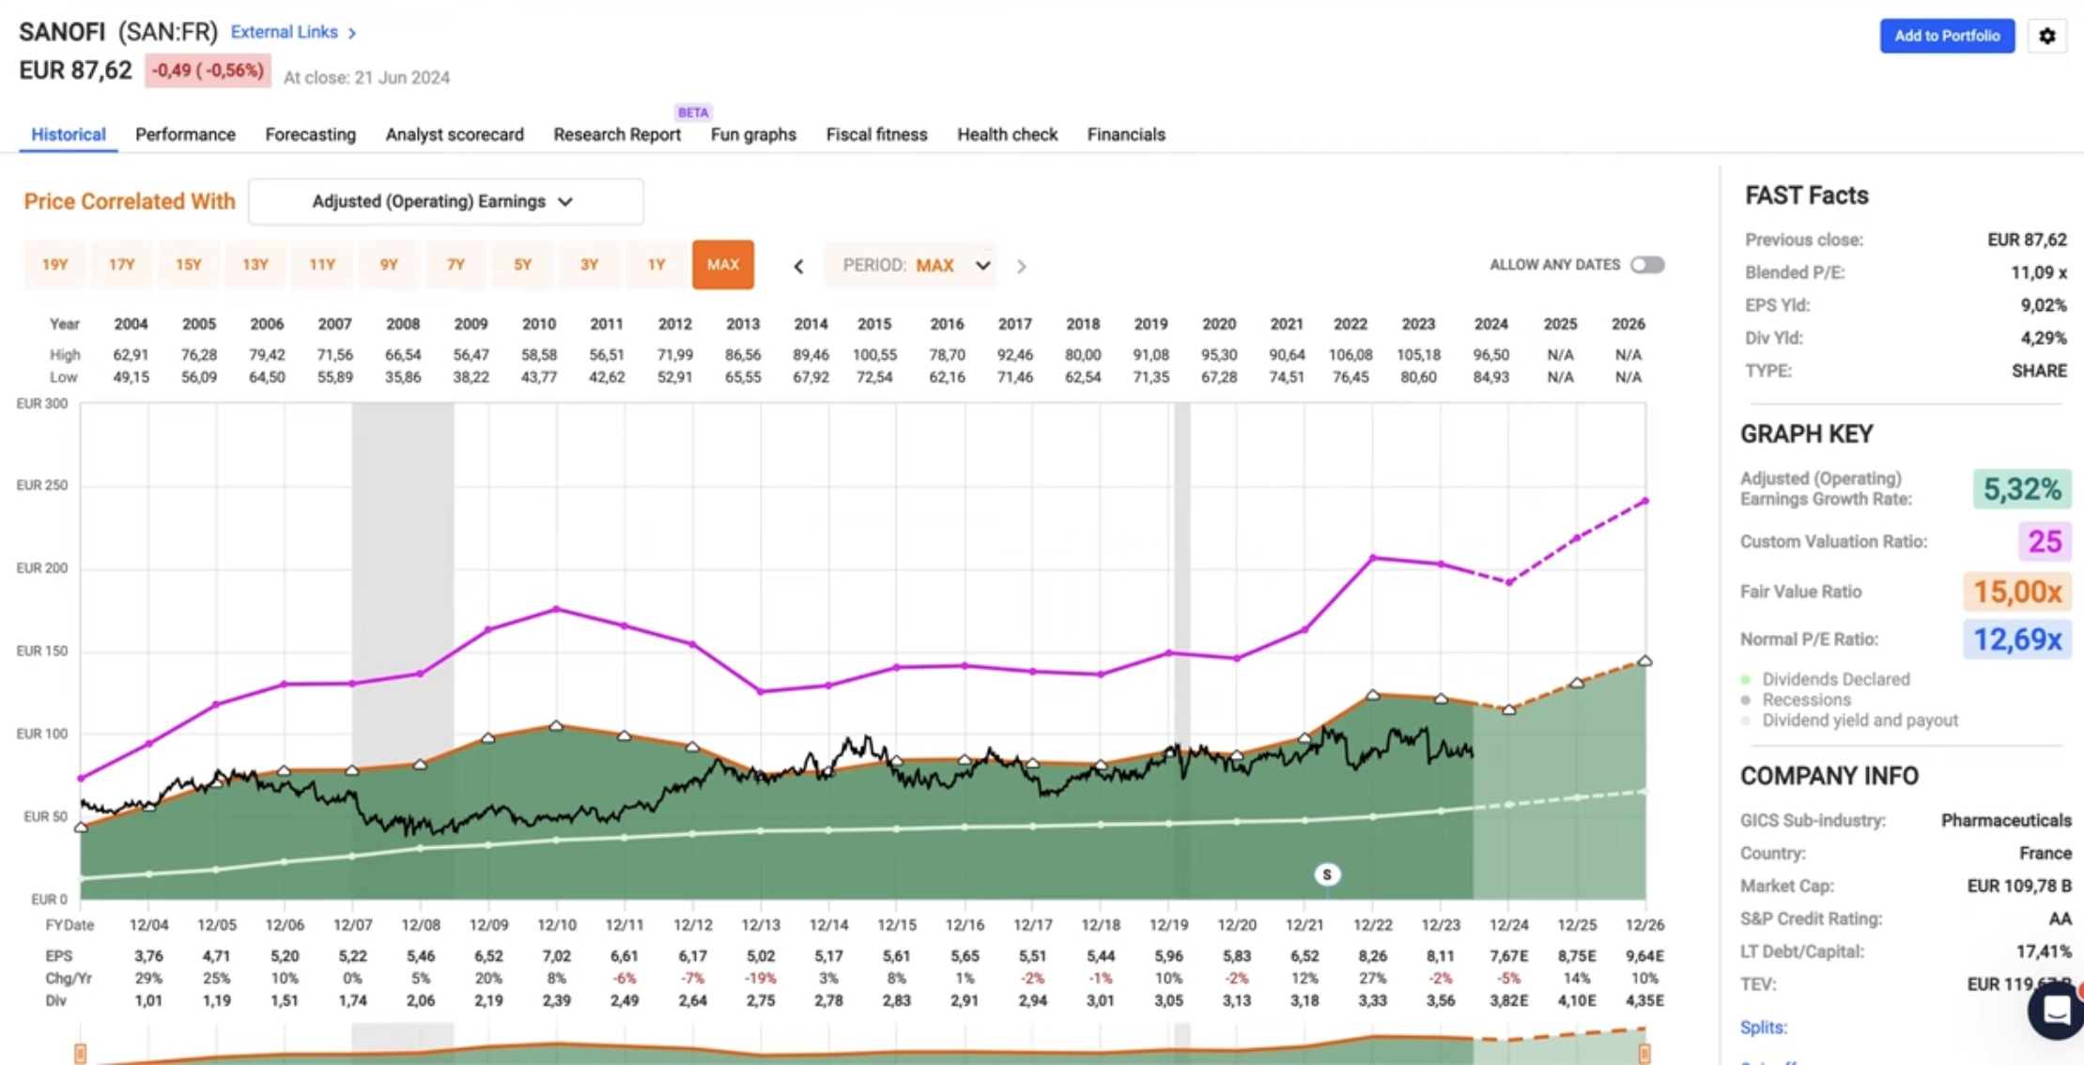The height and width of the screenshot is (1065, 2084).
Task: Click the Div Yld 4,29% value
Action: coord(2043,338)
